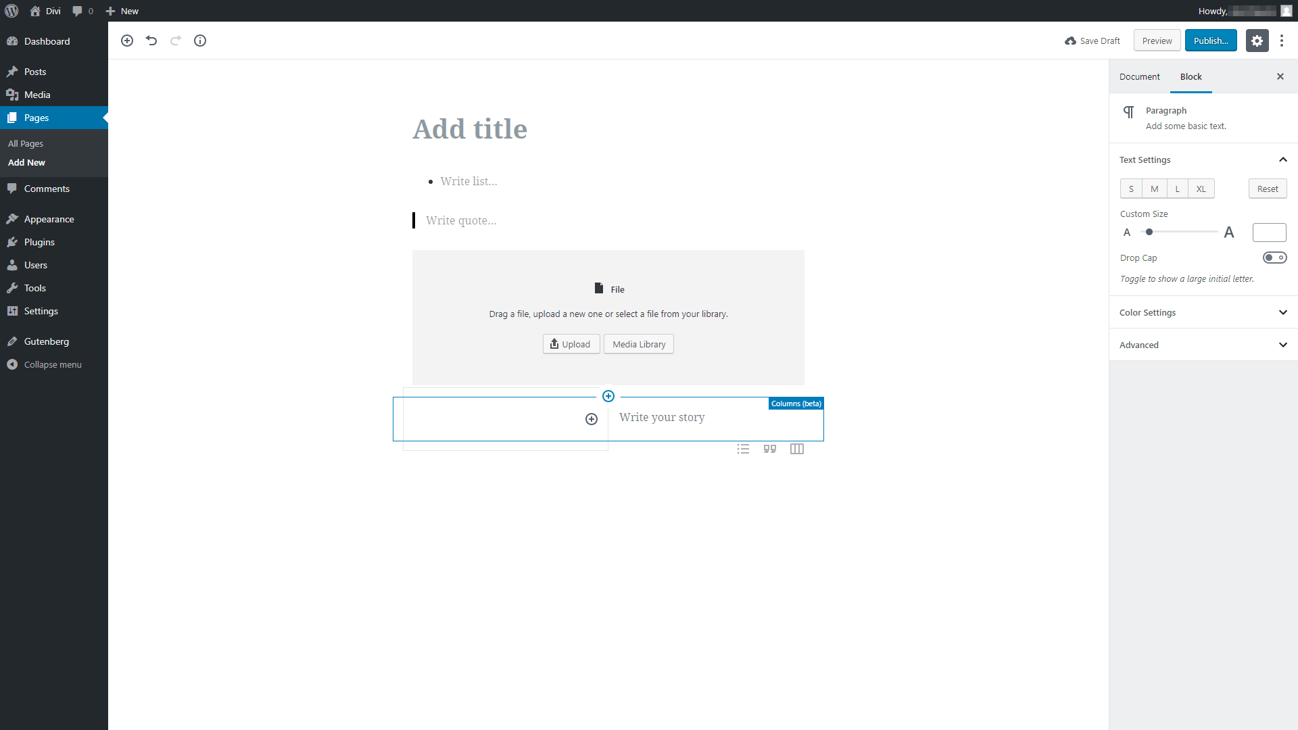
Task: Switch to the Block tab
Action: pyautogui.click(x=1190, y=76)
